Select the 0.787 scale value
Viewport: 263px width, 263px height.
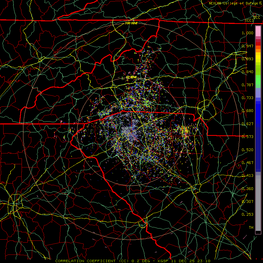(x=248, y=85)
